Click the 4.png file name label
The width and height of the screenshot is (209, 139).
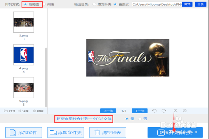(x=23, y=68)
